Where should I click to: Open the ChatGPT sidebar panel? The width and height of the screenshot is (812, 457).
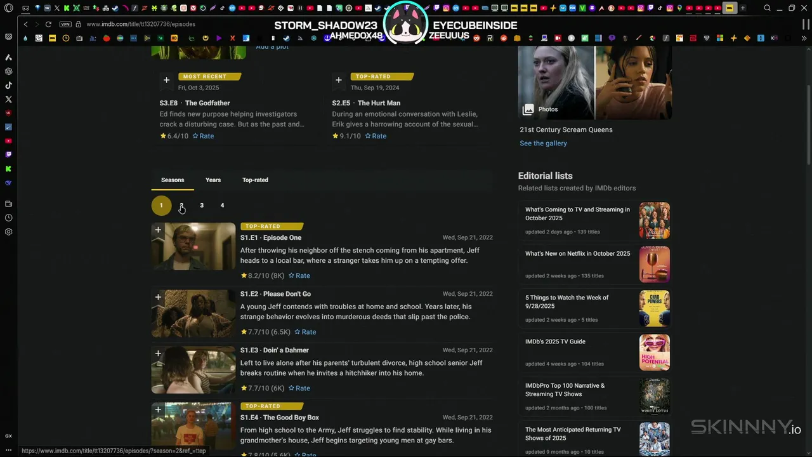coord(8,71)
